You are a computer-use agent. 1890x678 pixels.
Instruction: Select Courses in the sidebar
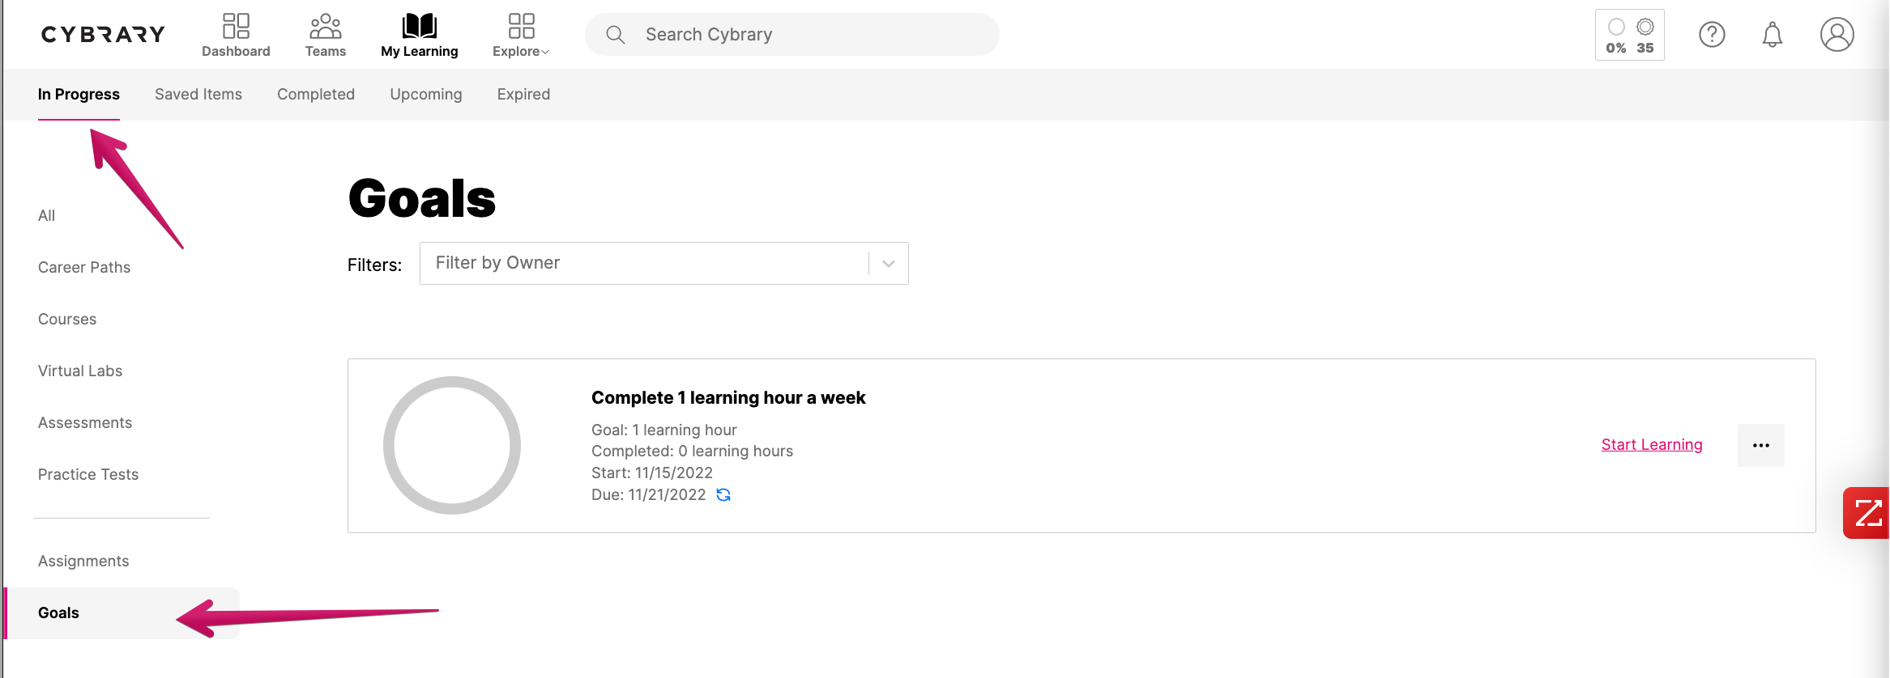pyautogui.click(x=67, y=320)
